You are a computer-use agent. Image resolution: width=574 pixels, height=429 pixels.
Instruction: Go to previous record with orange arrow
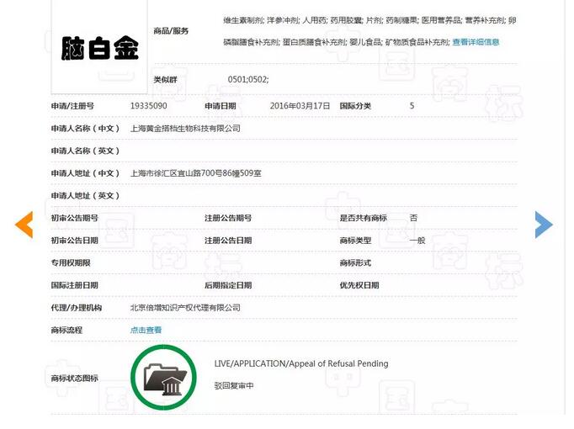click(24, 225)
